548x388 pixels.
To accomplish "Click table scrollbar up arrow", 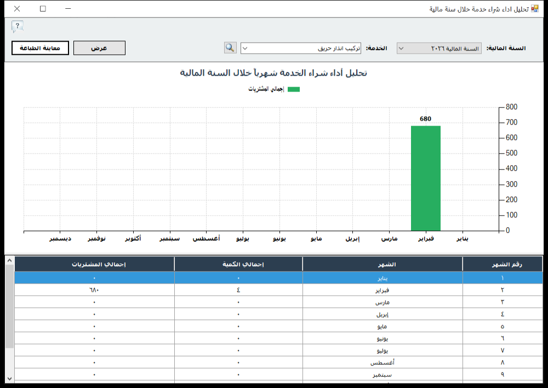I will click(9, 261).
